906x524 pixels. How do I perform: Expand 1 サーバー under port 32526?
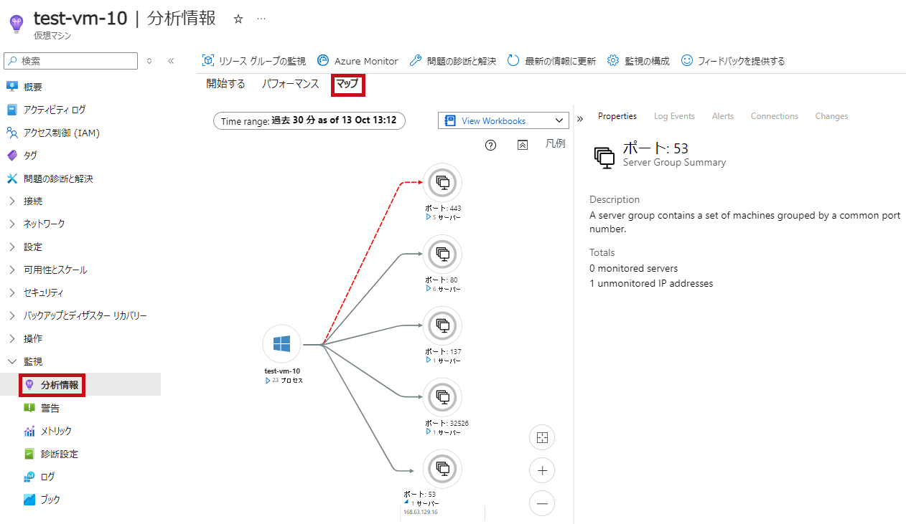pos(442,432)
